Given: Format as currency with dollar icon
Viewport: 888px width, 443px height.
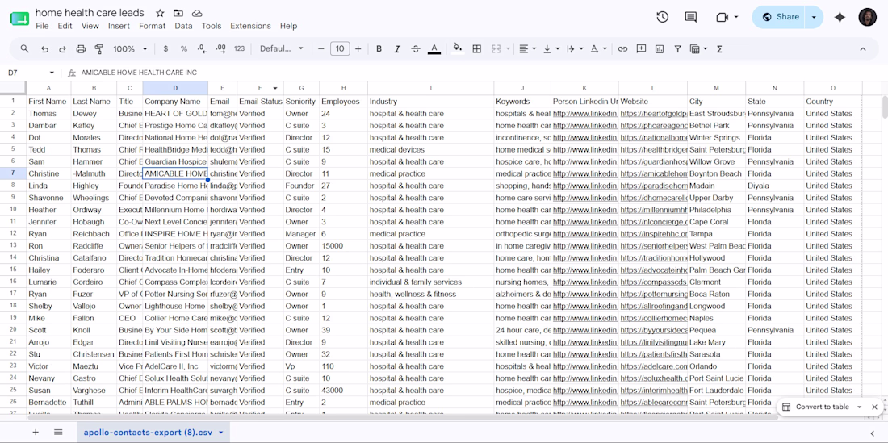Looking at the screenshot, I should 165,49.
